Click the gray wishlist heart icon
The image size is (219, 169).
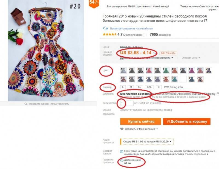pos(122,129)
